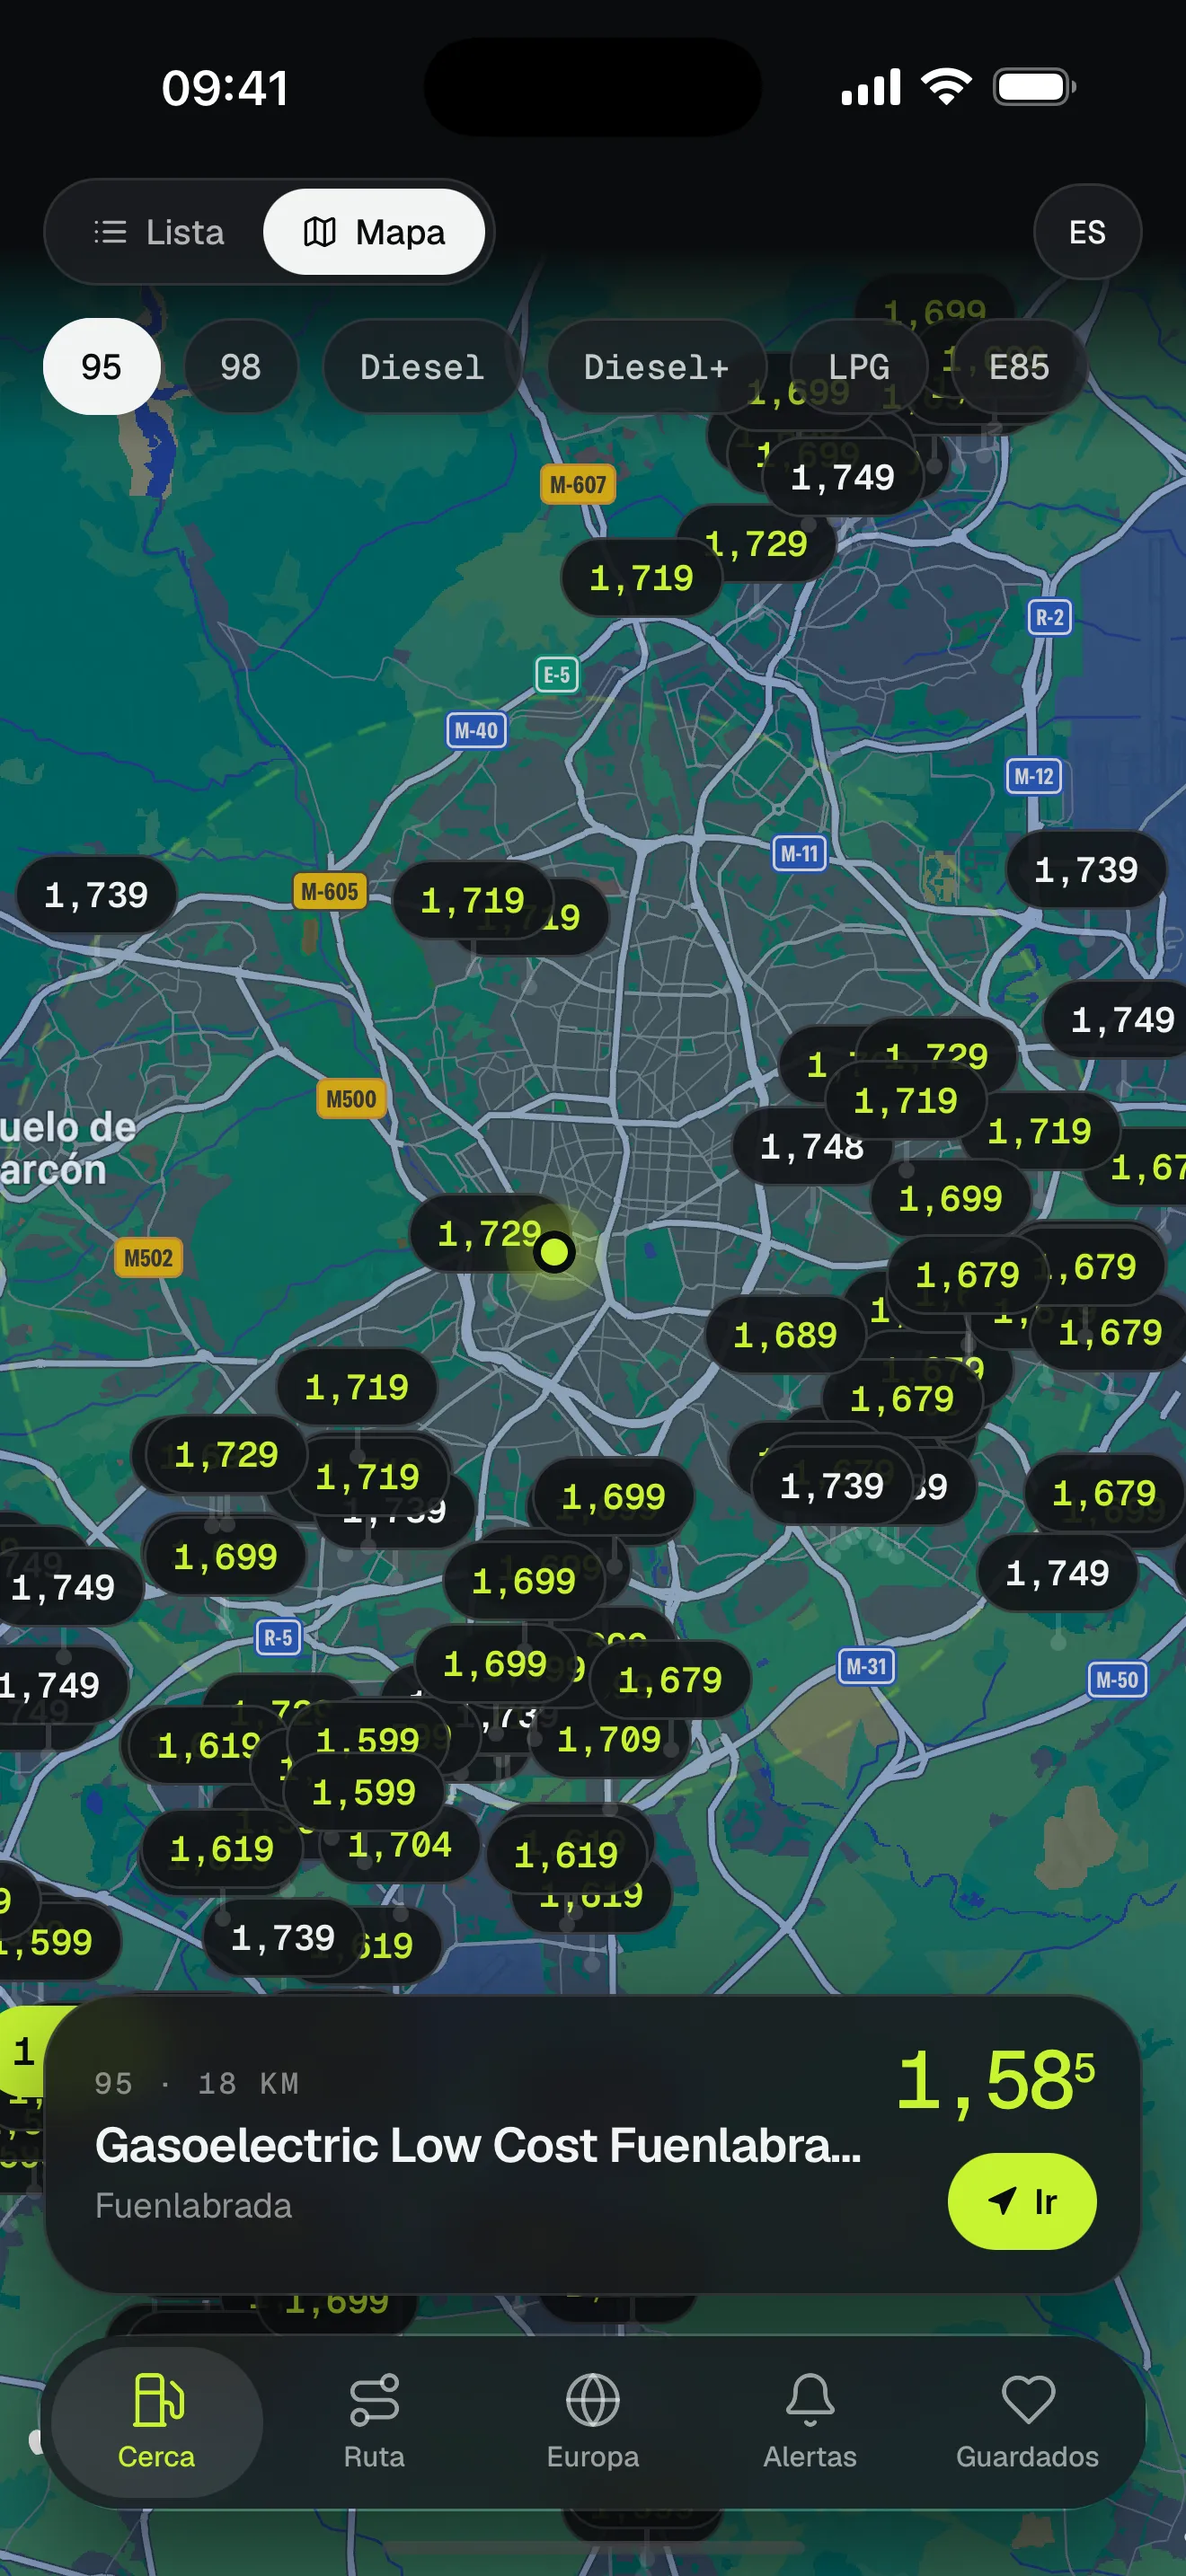Tap the M-607 road badge
The height and width of the screenshot is (2576, 1186).
pos(578,485)
